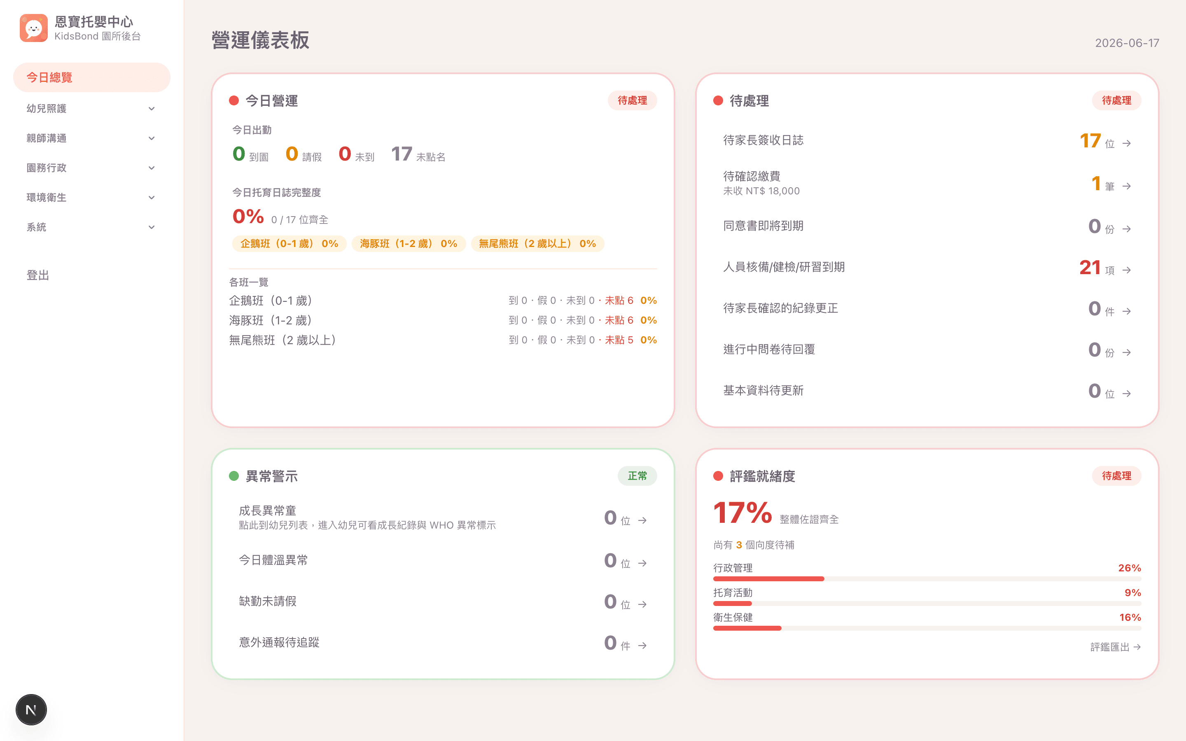
Task: Click 待處理 badge in 今日營運 card
Action: click(x=632, y=100)
